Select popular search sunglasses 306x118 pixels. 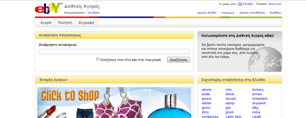click(210, 116)
